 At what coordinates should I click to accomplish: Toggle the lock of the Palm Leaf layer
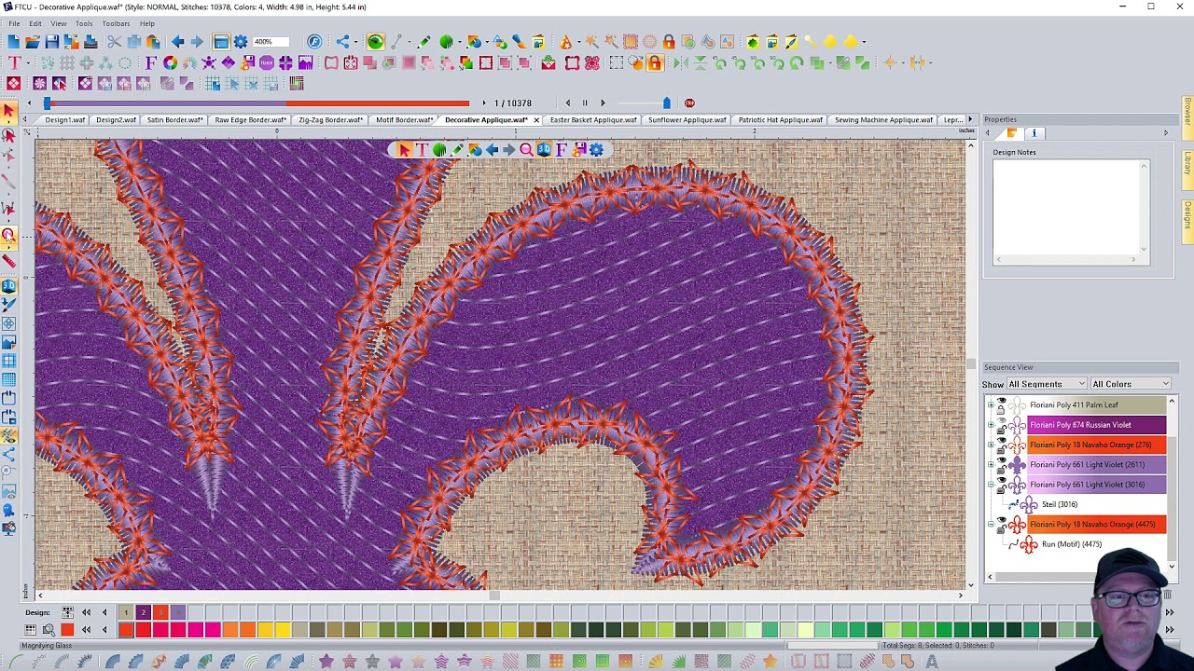(1002, 409)
